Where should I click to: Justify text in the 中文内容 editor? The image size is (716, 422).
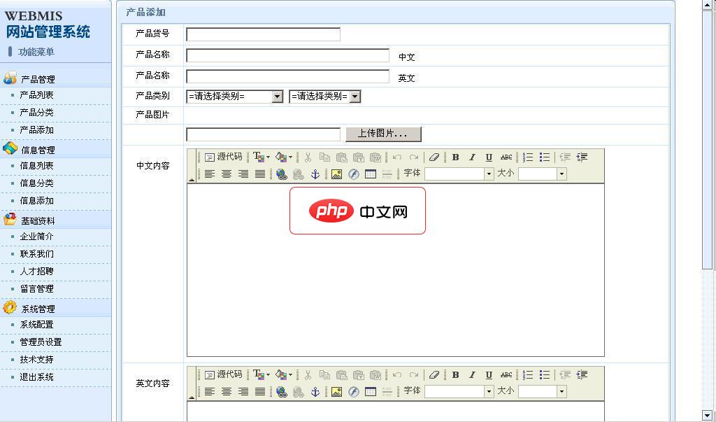coord(260,174)
